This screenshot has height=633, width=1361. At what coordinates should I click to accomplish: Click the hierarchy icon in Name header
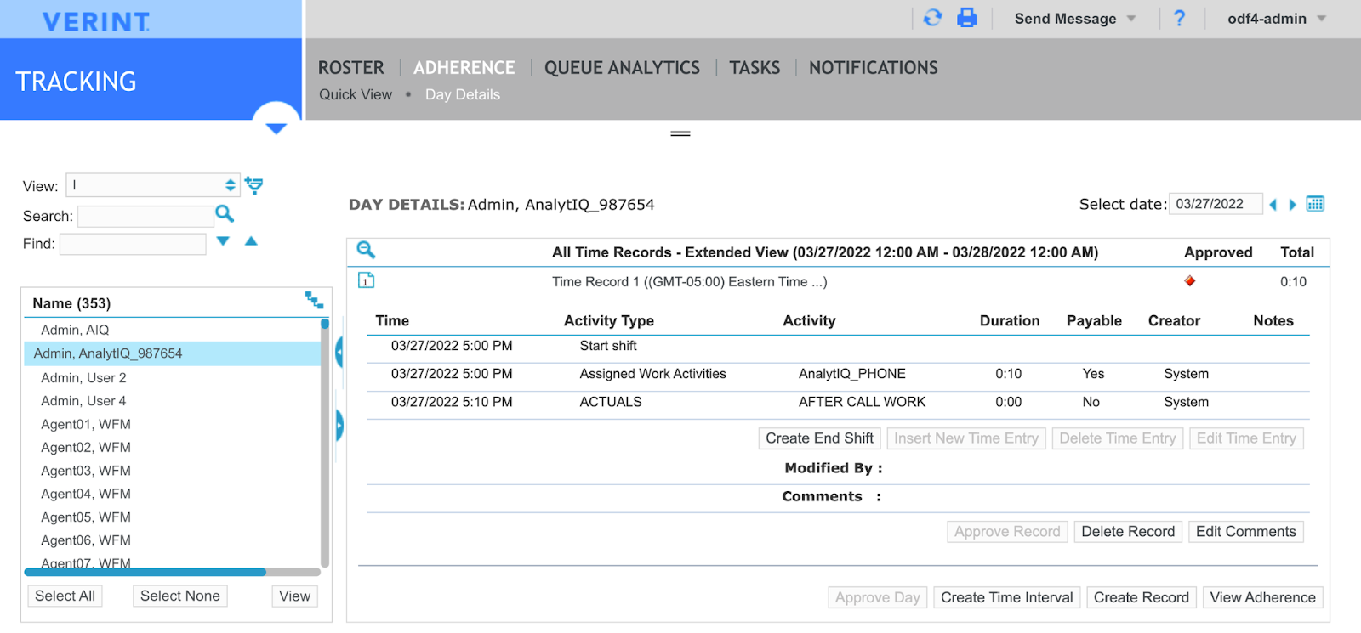pos(314,300)
